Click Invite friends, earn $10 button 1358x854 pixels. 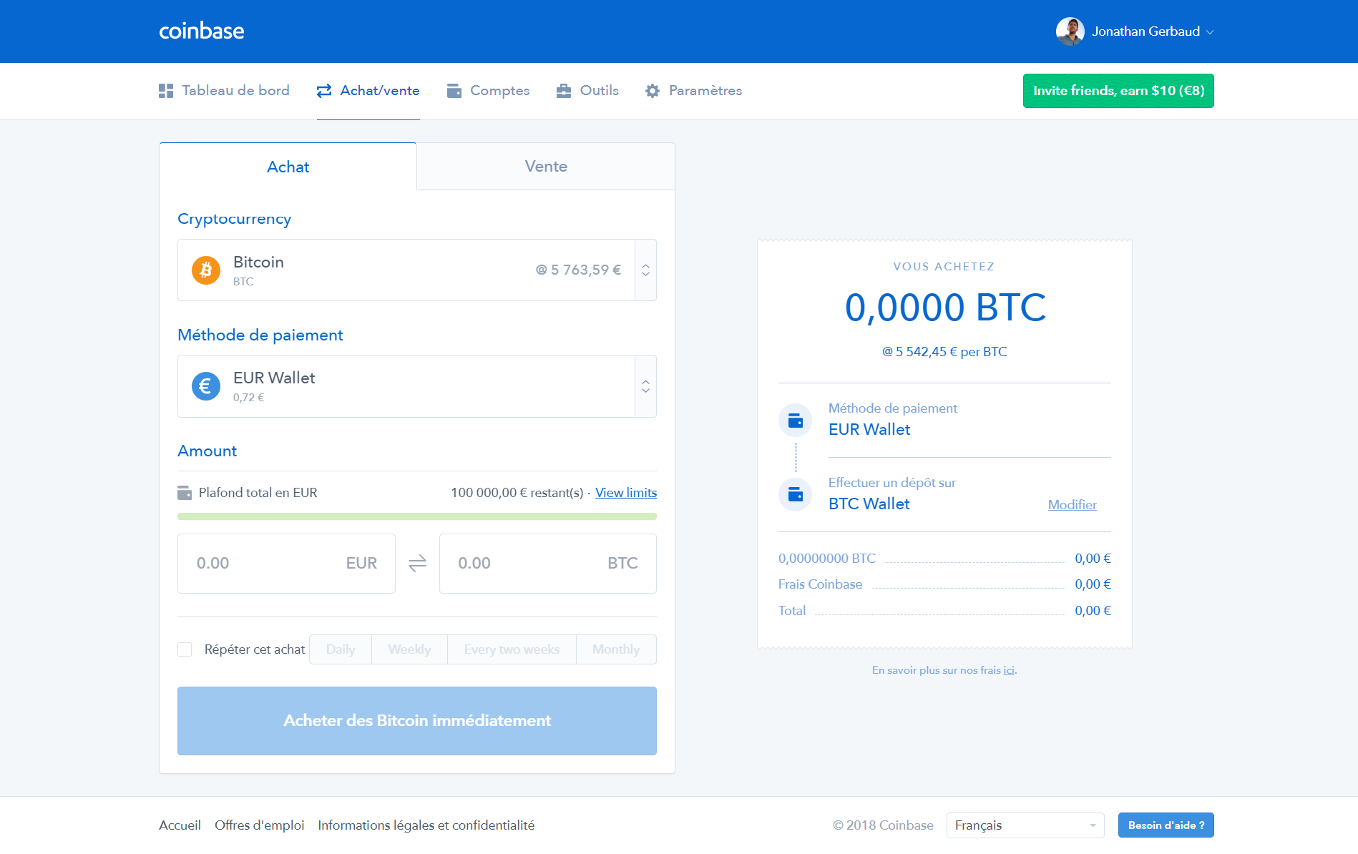[x=1118, y=91]
